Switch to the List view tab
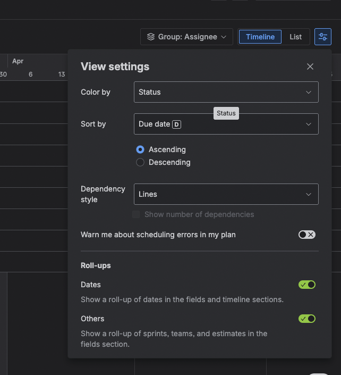 [x=295, y=37]
